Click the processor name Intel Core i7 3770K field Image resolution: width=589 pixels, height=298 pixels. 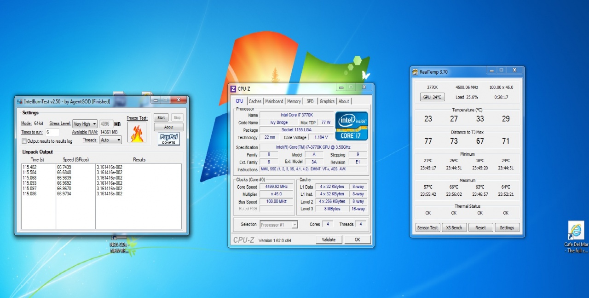[296, 115]
